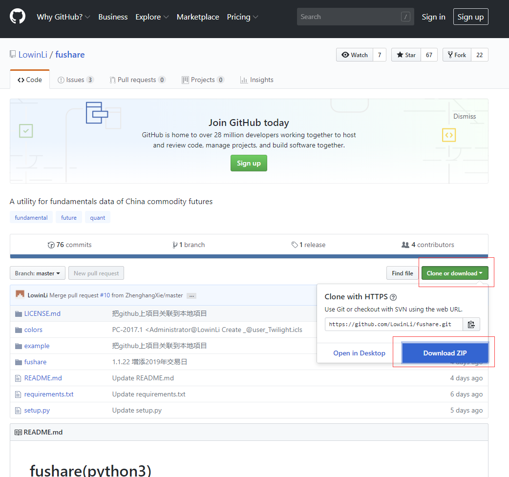The width and height of the screenshot is (509, 477).
Task: Click LowinLi avatar in latest commit row
Action: tap(20, 295)
